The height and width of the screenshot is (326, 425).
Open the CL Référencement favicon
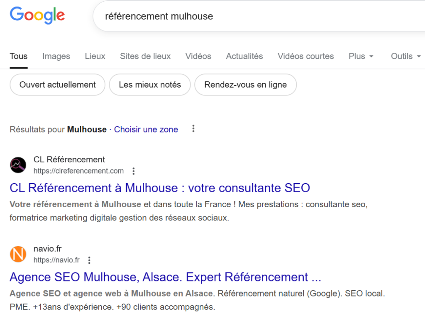pyautogui.click(x=18, y=165)
